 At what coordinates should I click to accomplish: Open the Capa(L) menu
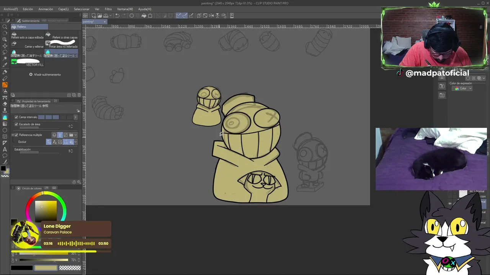[64, 9]
